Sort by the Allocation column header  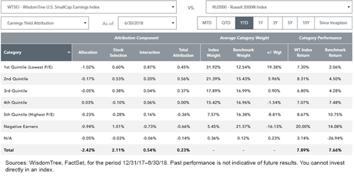88,52
